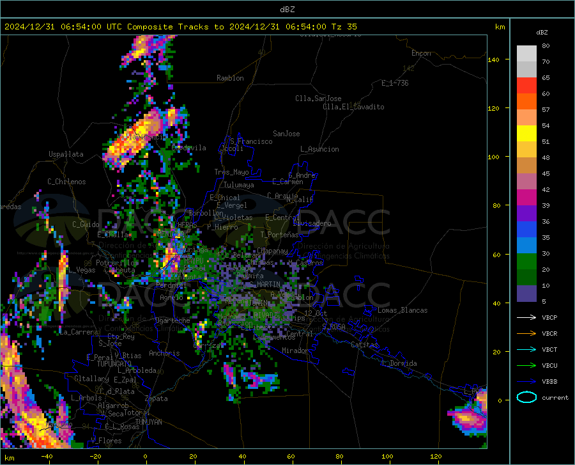Click the x-axis -40 km tick label
Screen dimensions: 575x465
pyautogui.click(x=47, y=457)
